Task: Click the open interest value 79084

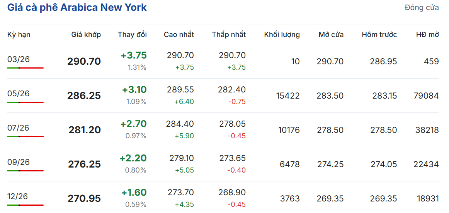Action: (426, 96)
